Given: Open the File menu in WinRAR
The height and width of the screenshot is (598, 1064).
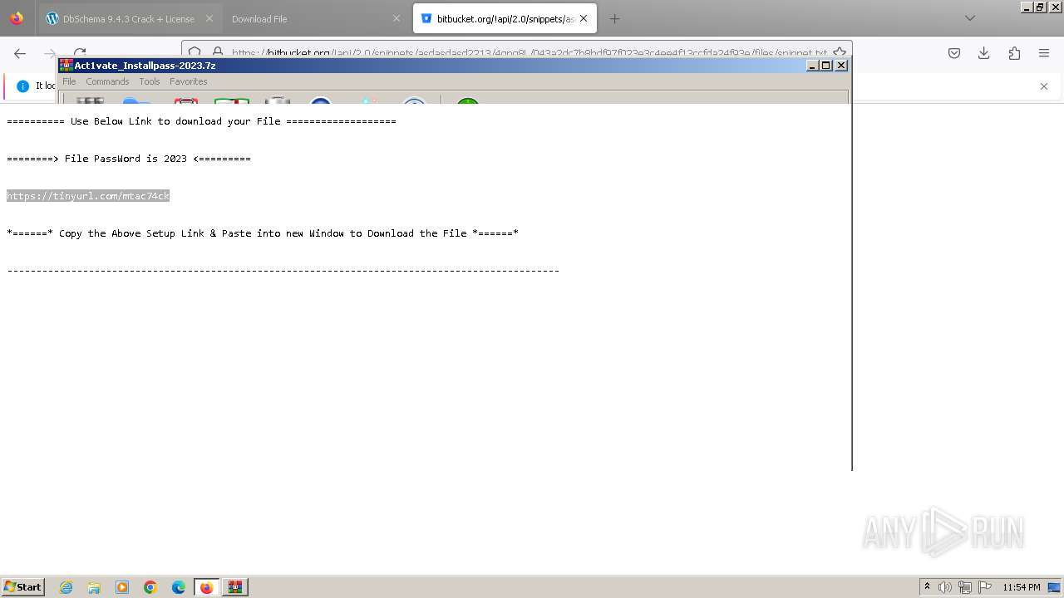Looking at the screenshot, I should 69,81.
